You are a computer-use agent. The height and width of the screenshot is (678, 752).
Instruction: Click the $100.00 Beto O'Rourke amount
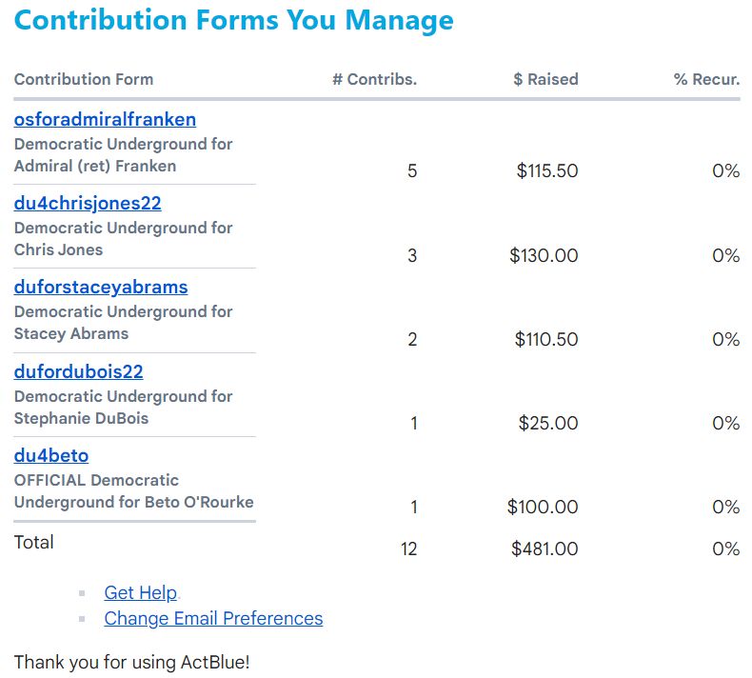(543, 508)
